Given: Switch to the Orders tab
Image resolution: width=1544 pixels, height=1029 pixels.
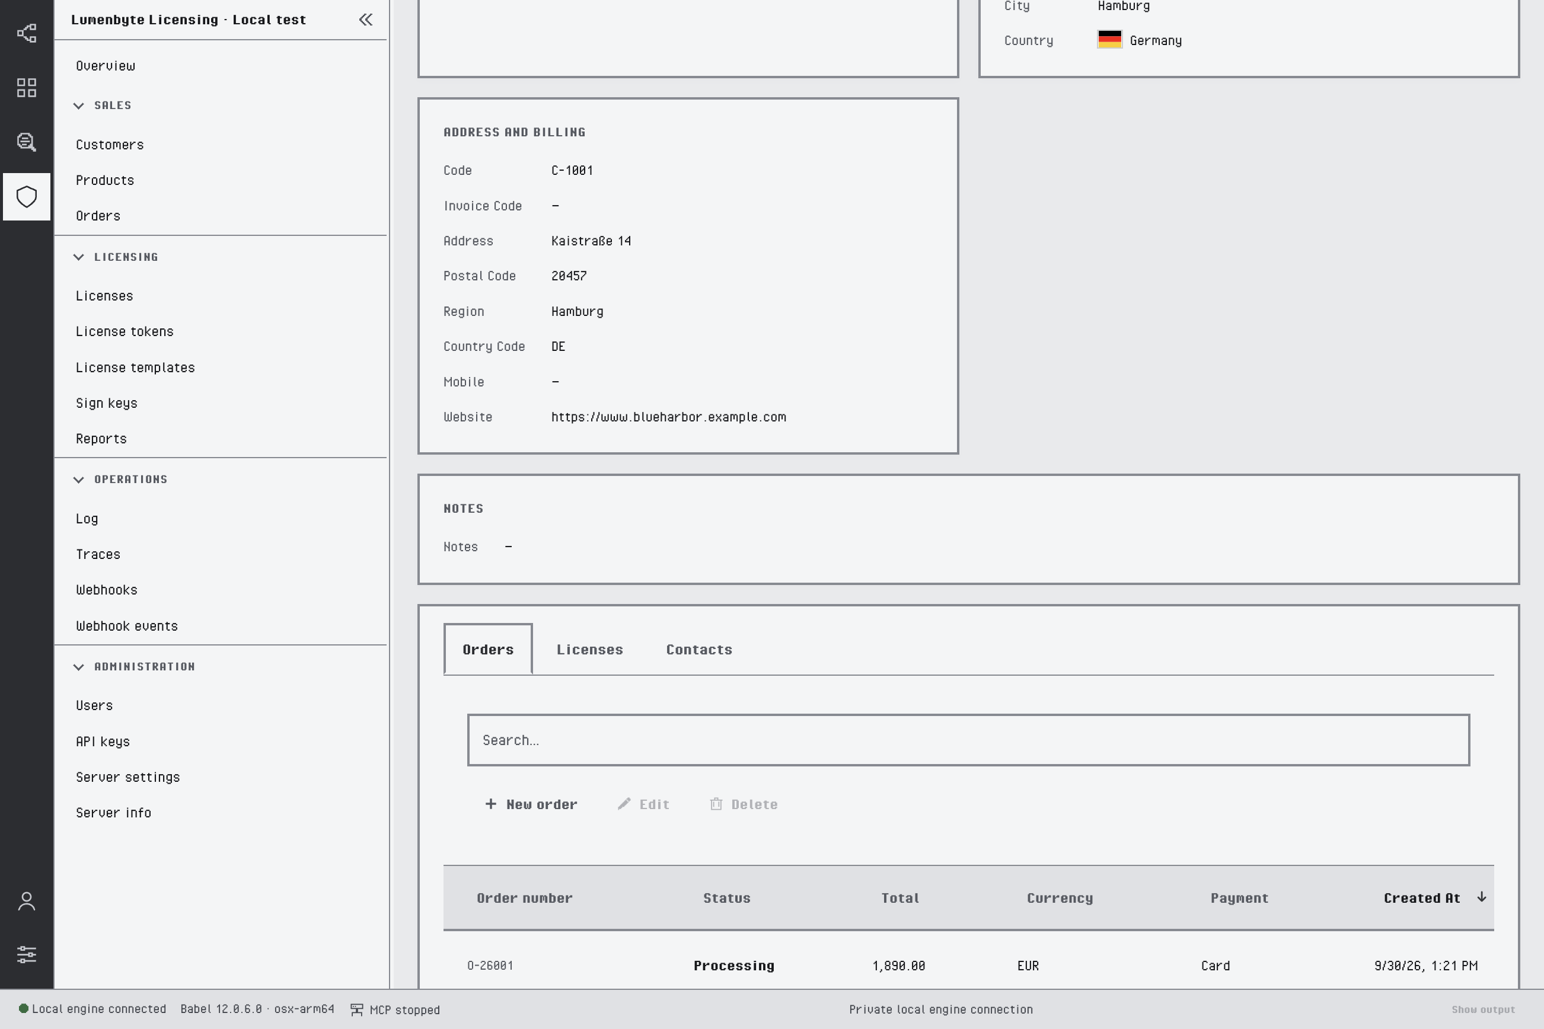Looking at the screenshot, I should pos(488,649).
